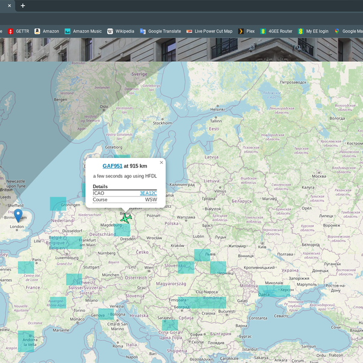Open the My EE login bookmark
The image size is (363, 363).
click(313, 31)
